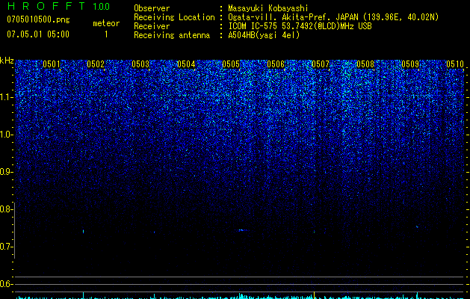This screenshot has width=470, height=299.
Task: Click the 0506 time marker
Action: [276, 64]
